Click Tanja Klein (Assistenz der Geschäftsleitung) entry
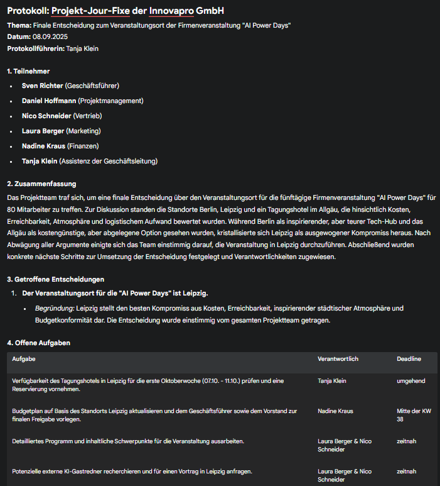Image resolution: width=440 pixels, height=486 pixels. pyautogui.click(x=89, y=161)
